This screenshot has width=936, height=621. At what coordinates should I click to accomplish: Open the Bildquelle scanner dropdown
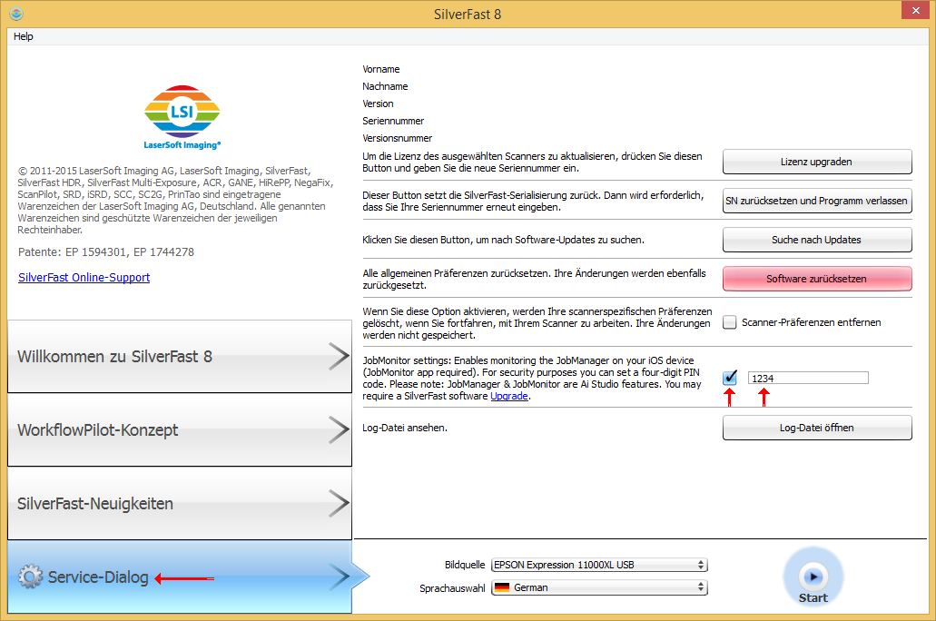pyautogui.click(x=598, y=565)
